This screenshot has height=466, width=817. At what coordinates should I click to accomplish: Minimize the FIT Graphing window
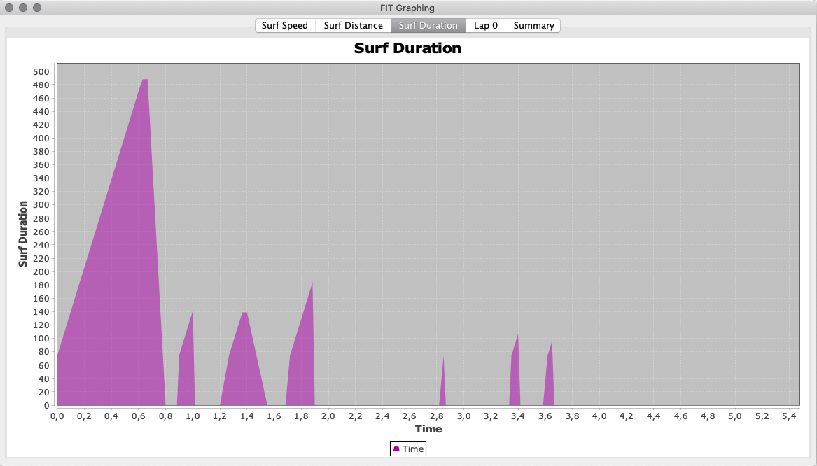23,8
